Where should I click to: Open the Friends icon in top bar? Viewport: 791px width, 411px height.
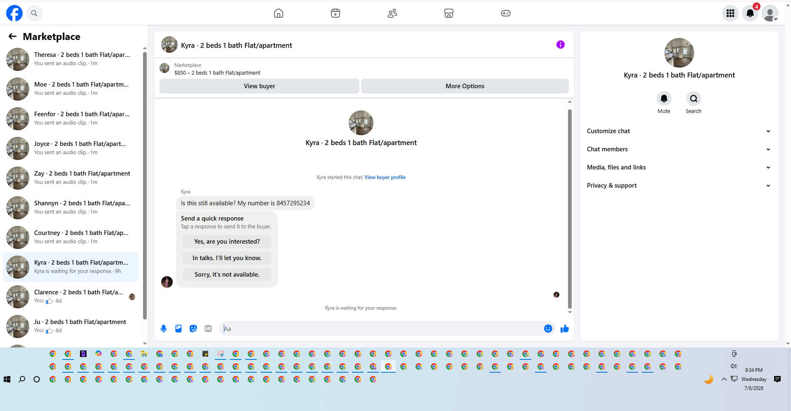click(x=392, y=13)
